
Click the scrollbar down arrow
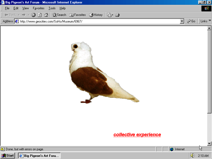(209, 143)
